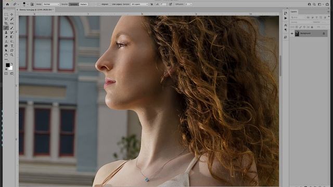Open the Layers panel menu
This screenshot has height=187, width=333.
tap(329, 11)
